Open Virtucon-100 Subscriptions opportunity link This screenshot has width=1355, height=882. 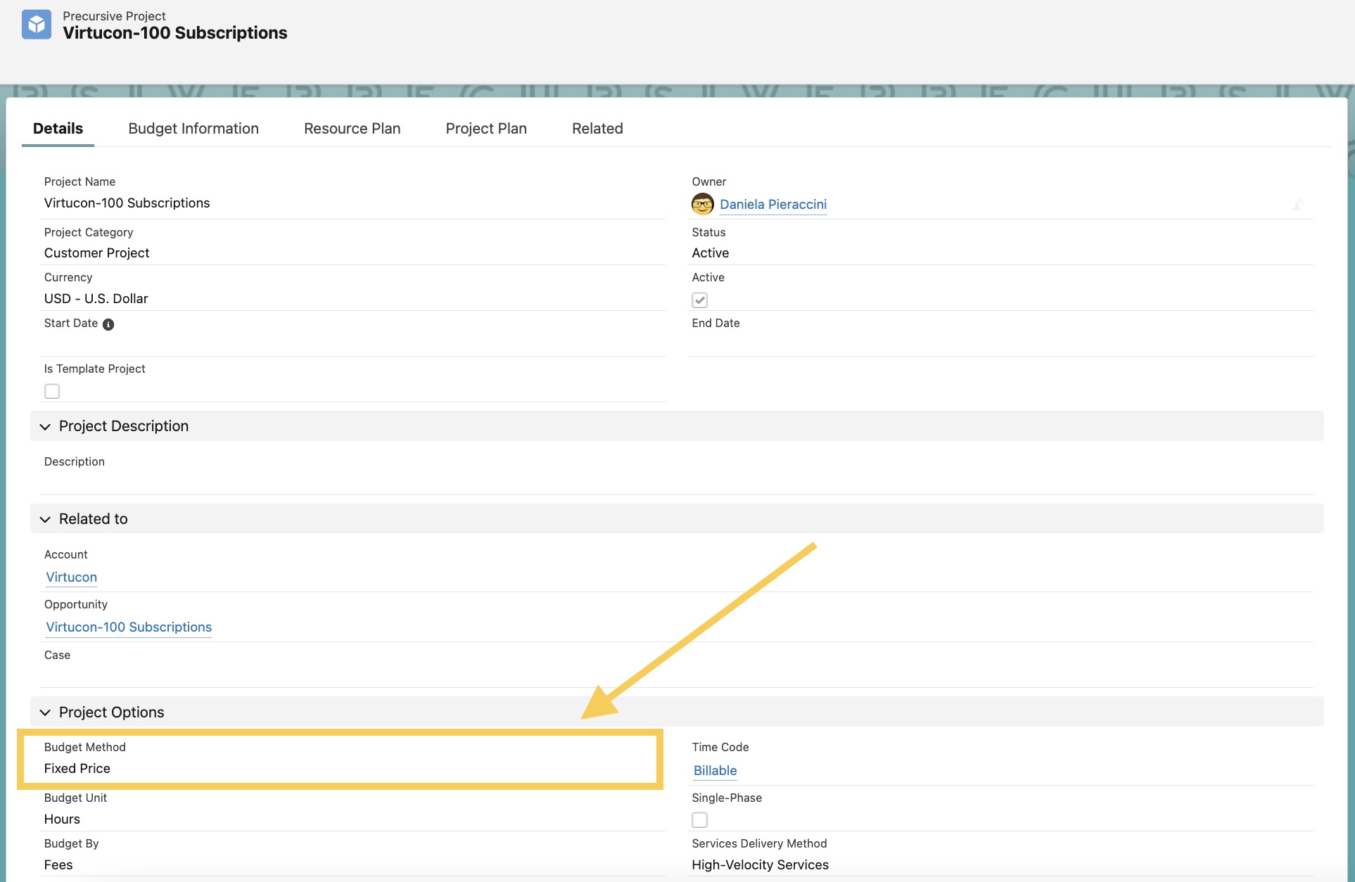coord(129,627)
